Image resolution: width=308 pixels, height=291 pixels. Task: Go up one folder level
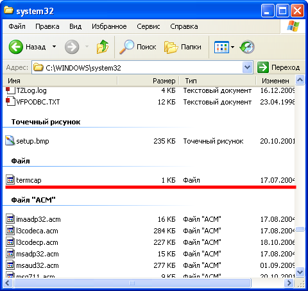[103, 47]
